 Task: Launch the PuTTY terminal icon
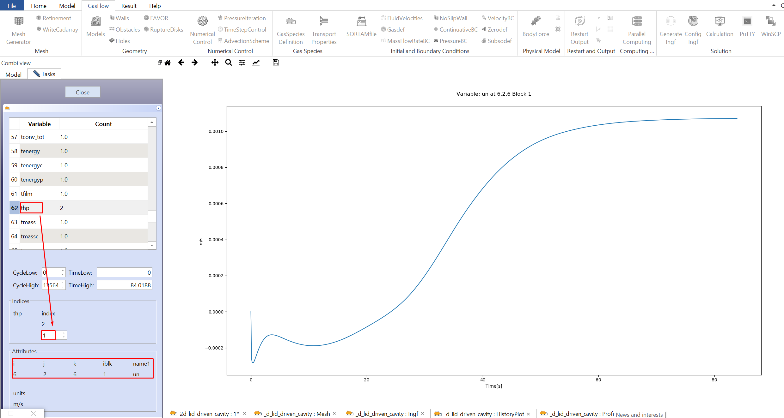tap(747, 21)
